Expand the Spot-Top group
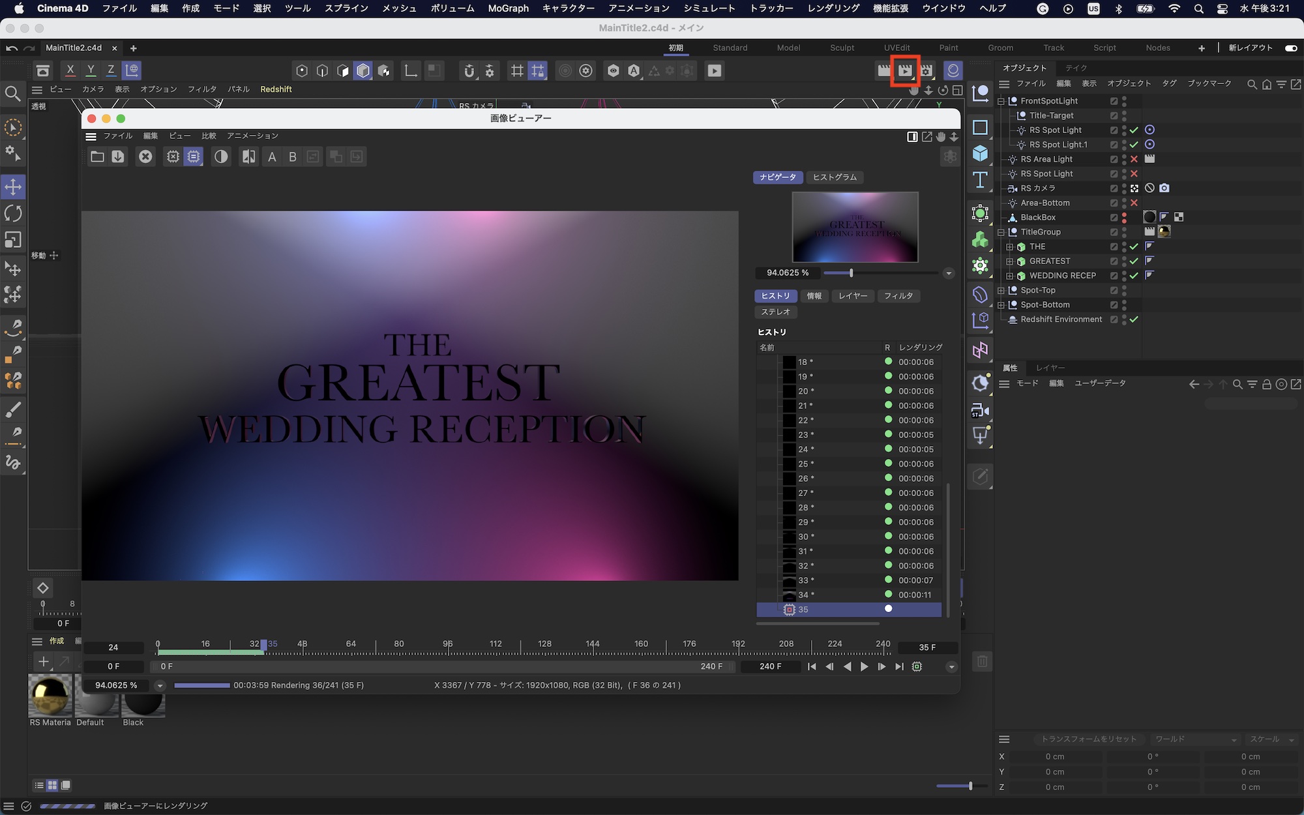This screenshot has height=815, width=1304. (1001, 290)
